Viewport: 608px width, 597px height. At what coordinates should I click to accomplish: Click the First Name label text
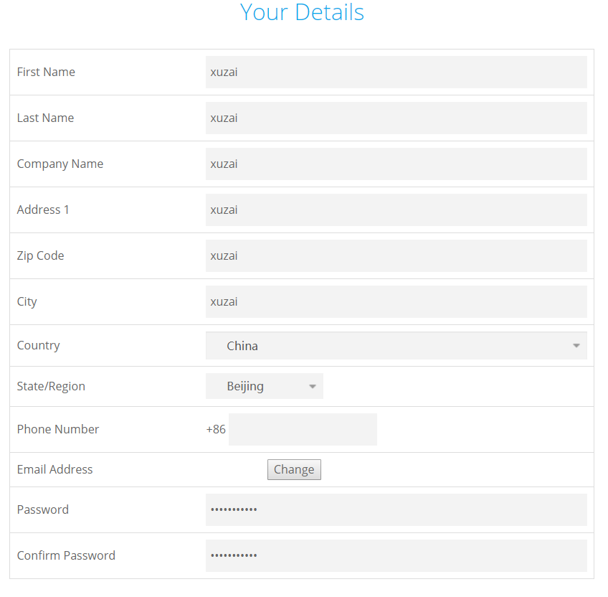[x=46, y=72]
